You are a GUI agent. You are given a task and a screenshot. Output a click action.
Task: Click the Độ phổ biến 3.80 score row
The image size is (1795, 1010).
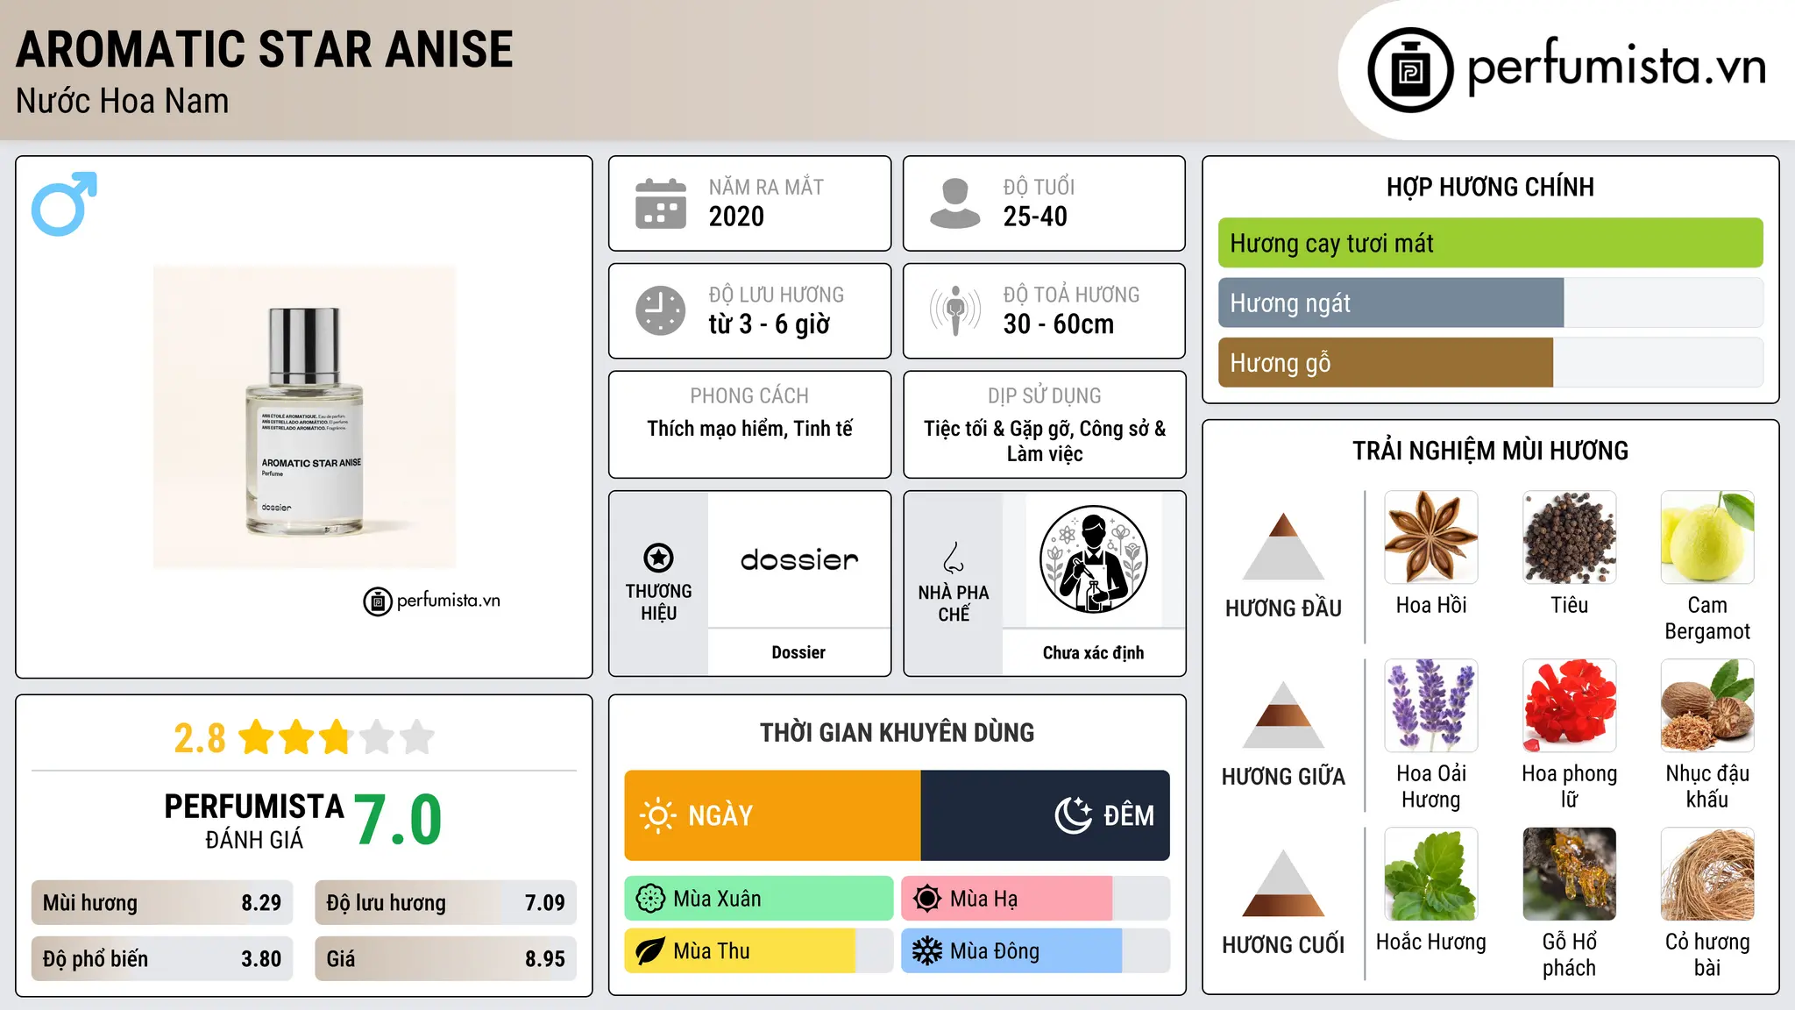[162, 958]
